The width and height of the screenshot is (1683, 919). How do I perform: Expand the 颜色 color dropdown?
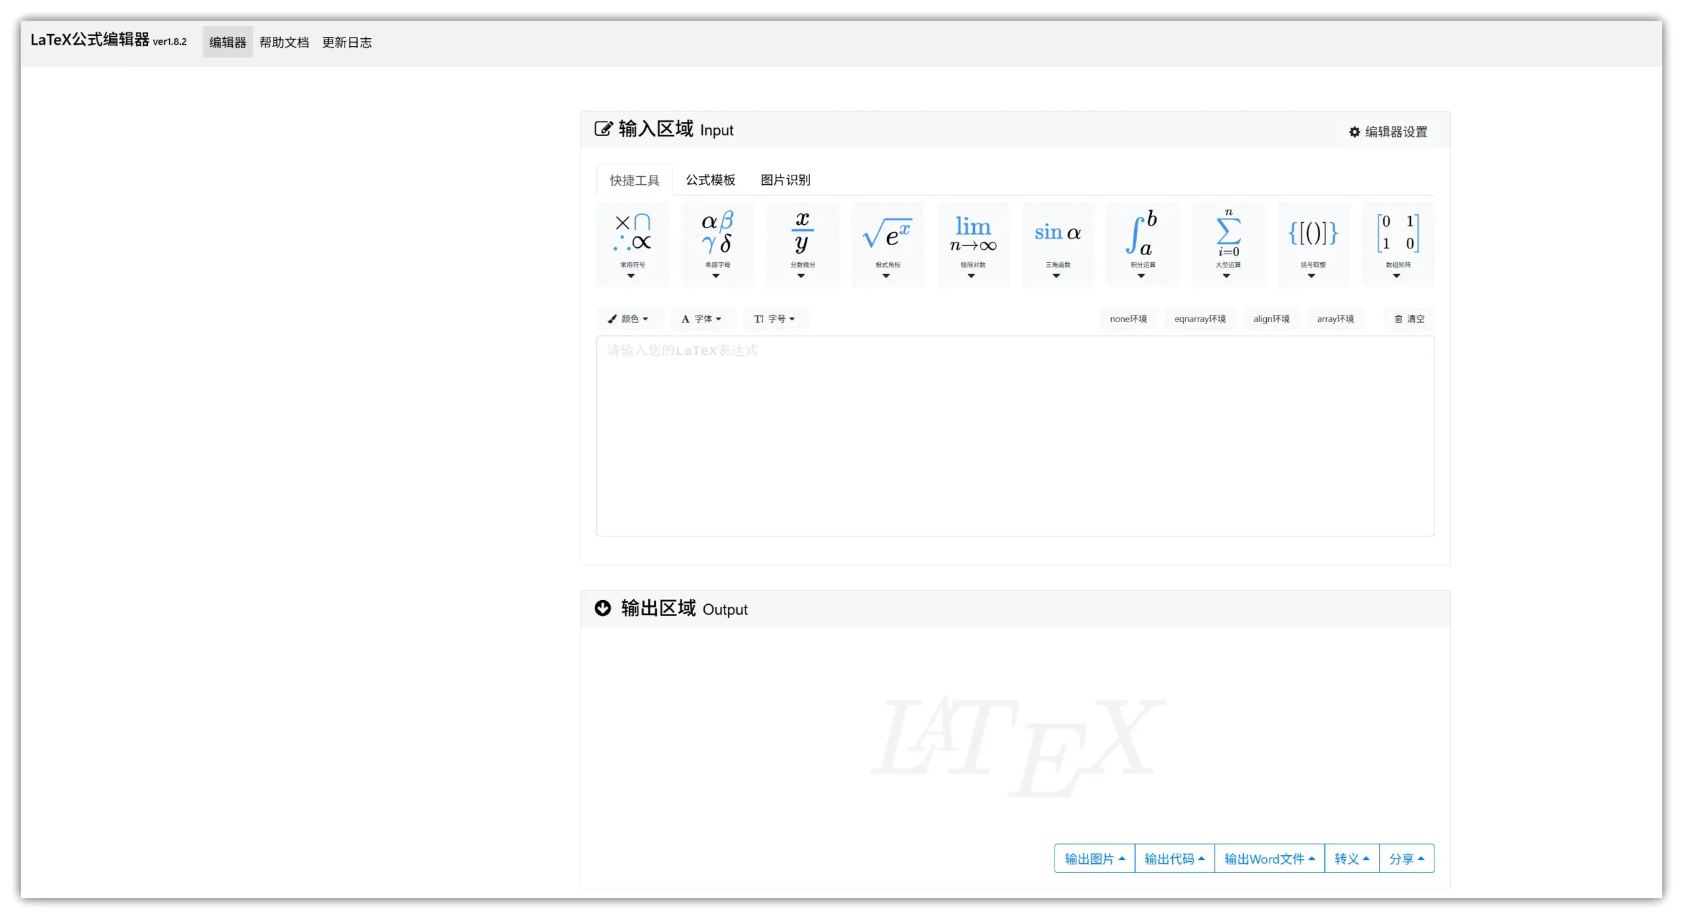[628, 319]
